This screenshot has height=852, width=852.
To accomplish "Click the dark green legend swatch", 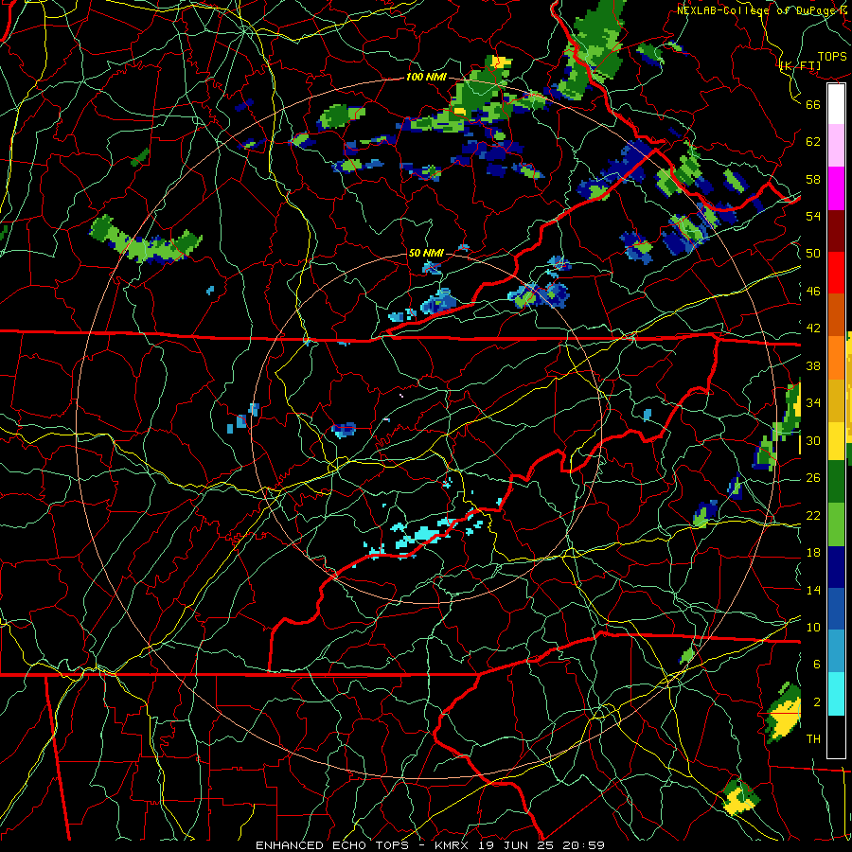I will tap(836, 482).
